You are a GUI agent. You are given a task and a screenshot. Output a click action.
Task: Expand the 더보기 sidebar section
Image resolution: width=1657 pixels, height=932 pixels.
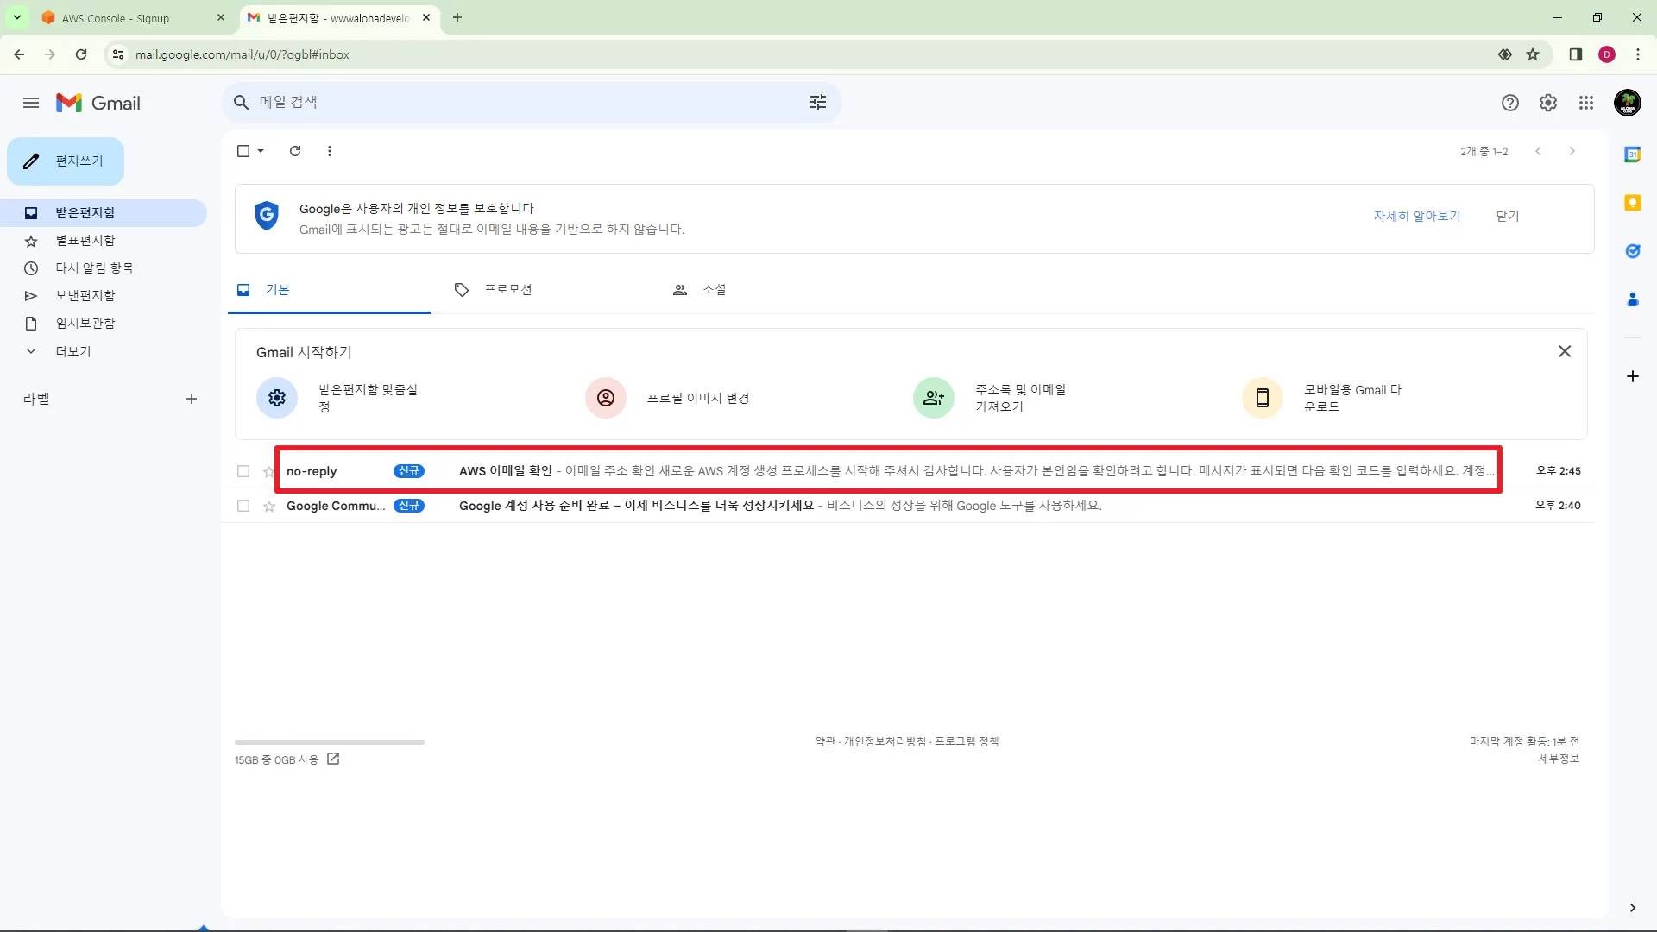pos(72,351)
